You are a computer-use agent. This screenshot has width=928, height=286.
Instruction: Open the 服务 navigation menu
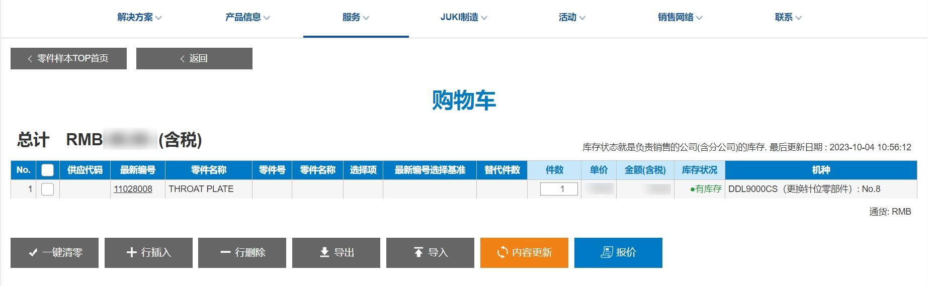[356, 18]
